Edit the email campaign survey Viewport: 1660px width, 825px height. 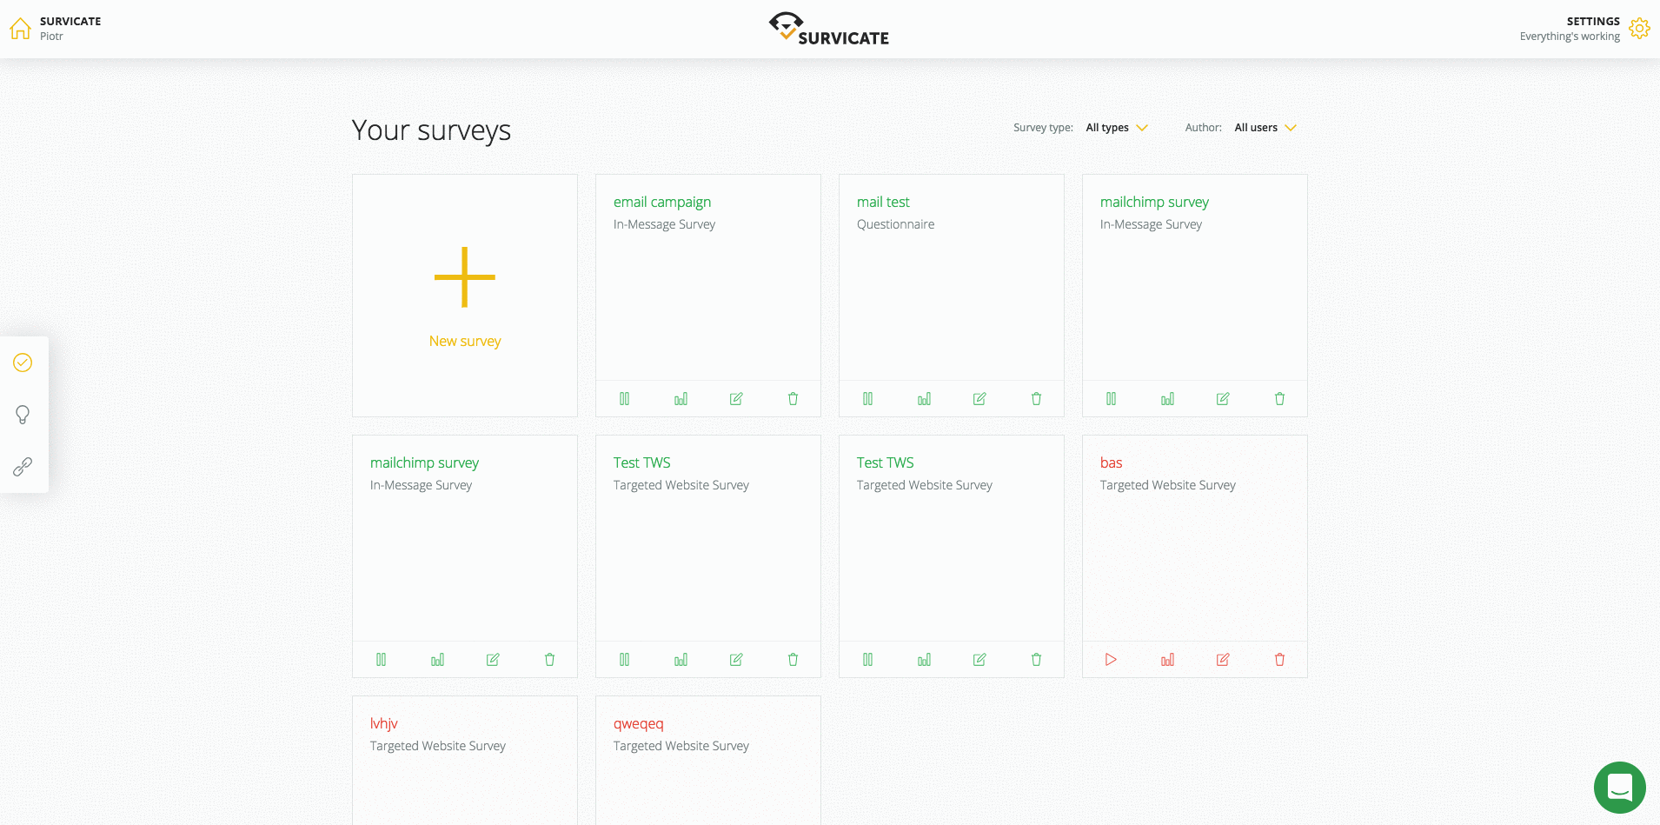tap(736, 399)
